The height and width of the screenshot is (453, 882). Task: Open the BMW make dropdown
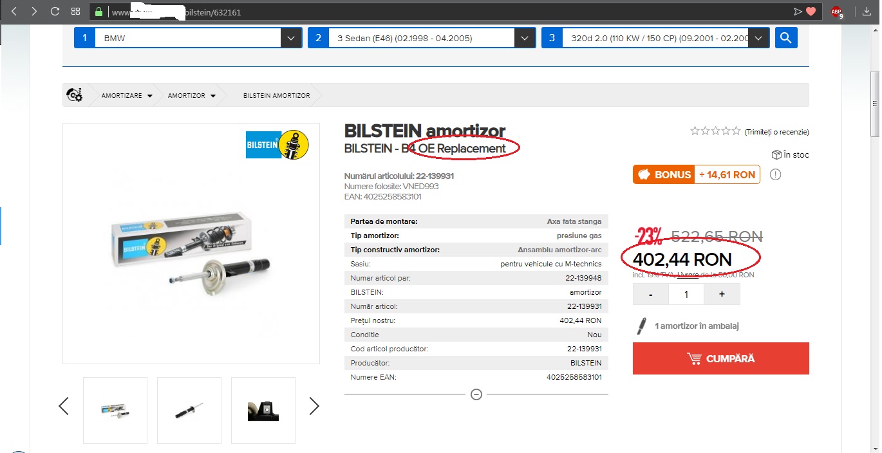tap(188, 38)
